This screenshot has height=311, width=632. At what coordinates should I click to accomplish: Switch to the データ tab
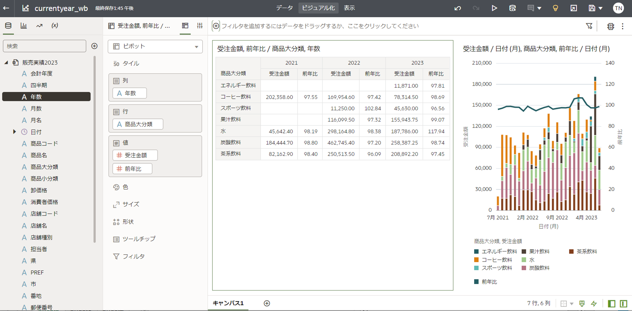284,8
